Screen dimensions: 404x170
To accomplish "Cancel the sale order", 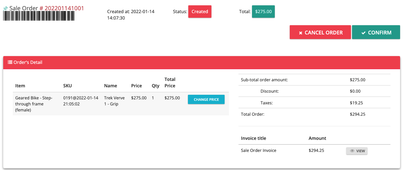I will pos(320,32).
